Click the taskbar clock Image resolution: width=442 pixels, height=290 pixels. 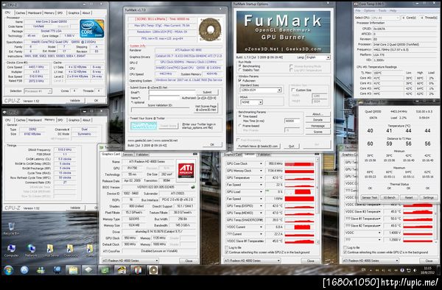tap(427, 269)
